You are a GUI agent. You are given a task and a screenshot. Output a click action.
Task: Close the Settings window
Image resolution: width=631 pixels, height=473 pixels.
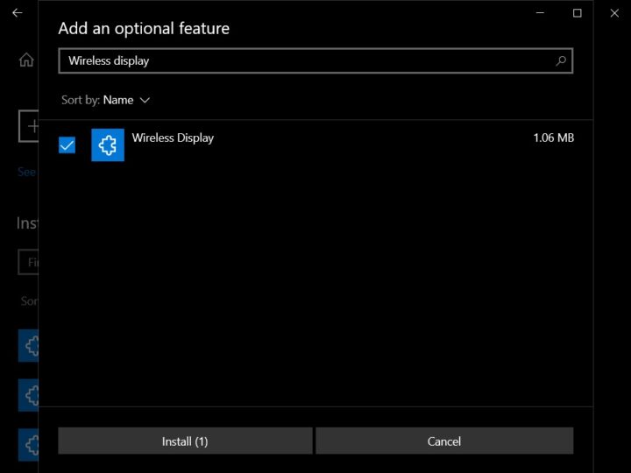[614, 13]
